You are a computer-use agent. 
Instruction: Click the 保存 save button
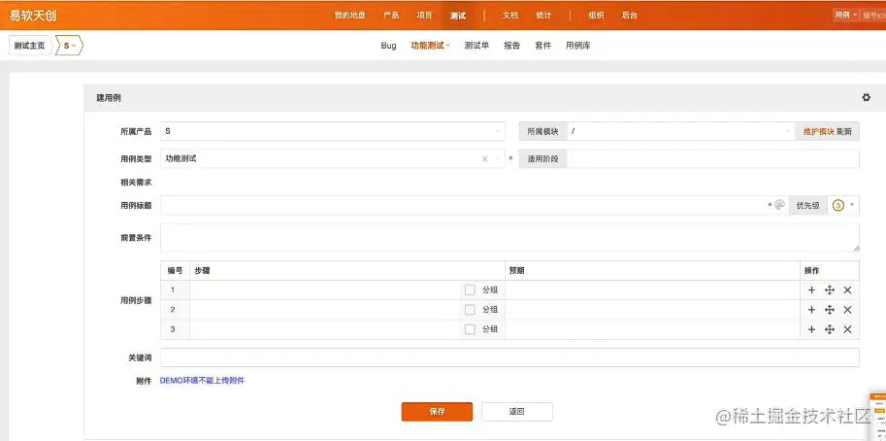click(437, 412)
